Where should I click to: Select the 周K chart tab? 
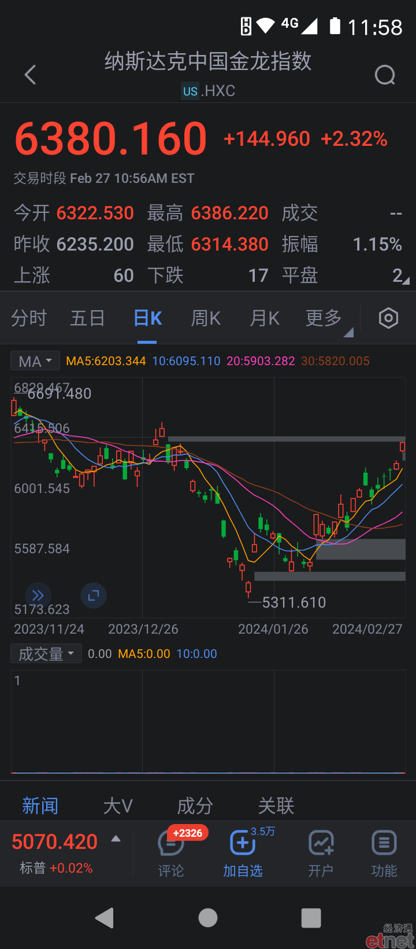[x=206, y=318]
